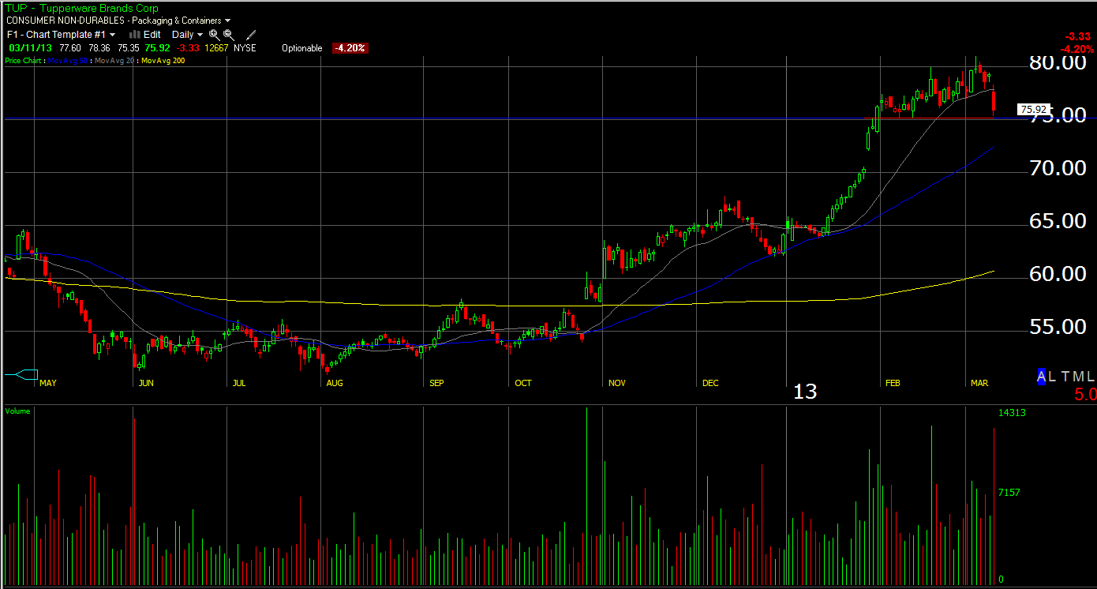Click the Price Chart indicator label

click(24, 61)
